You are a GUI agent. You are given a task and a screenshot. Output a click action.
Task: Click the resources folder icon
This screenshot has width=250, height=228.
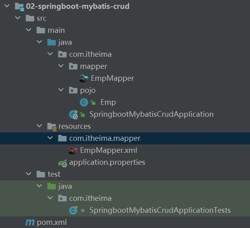tap(52, 126)
